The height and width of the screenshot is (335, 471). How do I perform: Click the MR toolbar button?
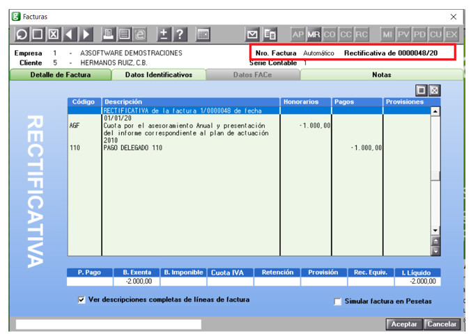[x=314, y=34]
